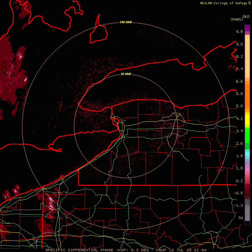
Task: Pick the cyan color bar segment
Action: 247,154
